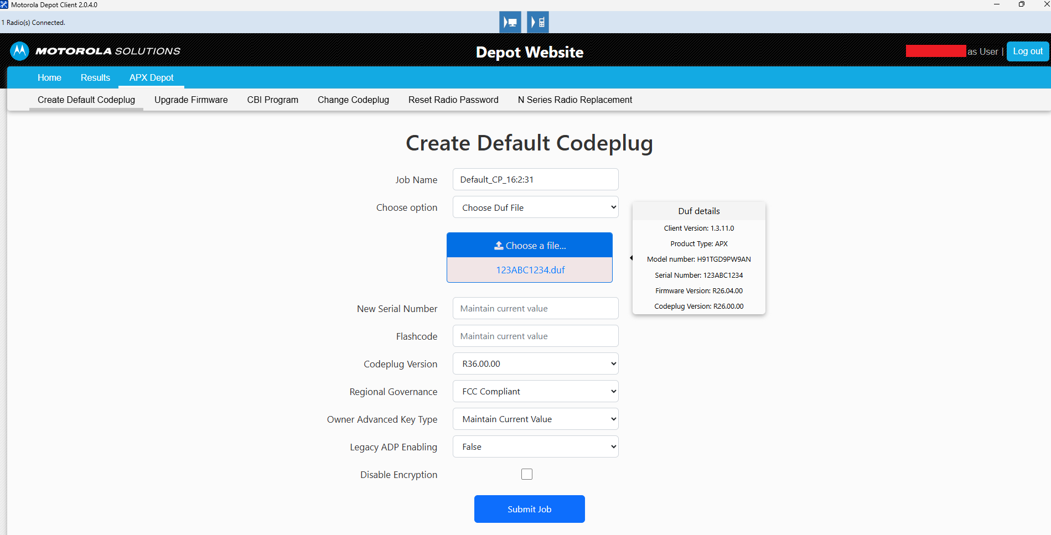This screenshot has height=535, width=1051.
Task: Click the wrench app icon in title bar
Action: 4,4
